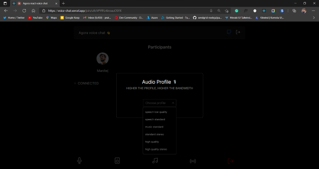Screen dimensions: 319x169
Task: Open the tab actions menu icon
Action: click(5, 4)
